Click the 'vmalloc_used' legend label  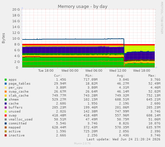(21, 119)
